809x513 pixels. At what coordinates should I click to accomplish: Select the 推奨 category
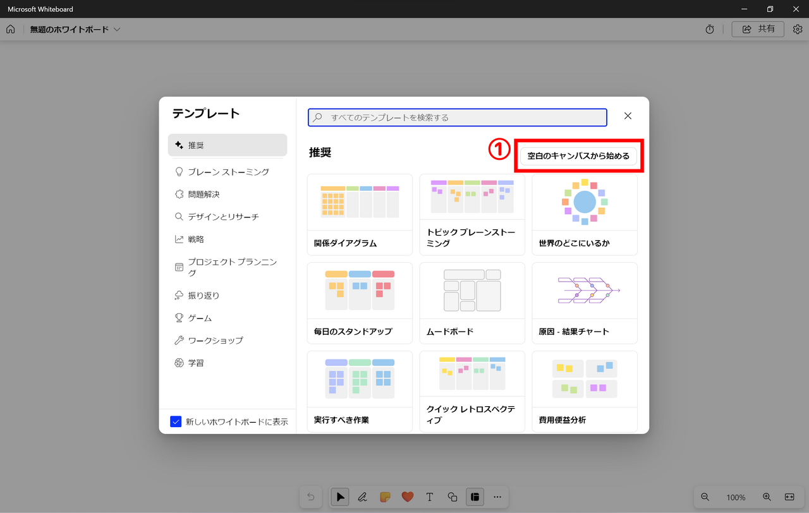point(228,145)
